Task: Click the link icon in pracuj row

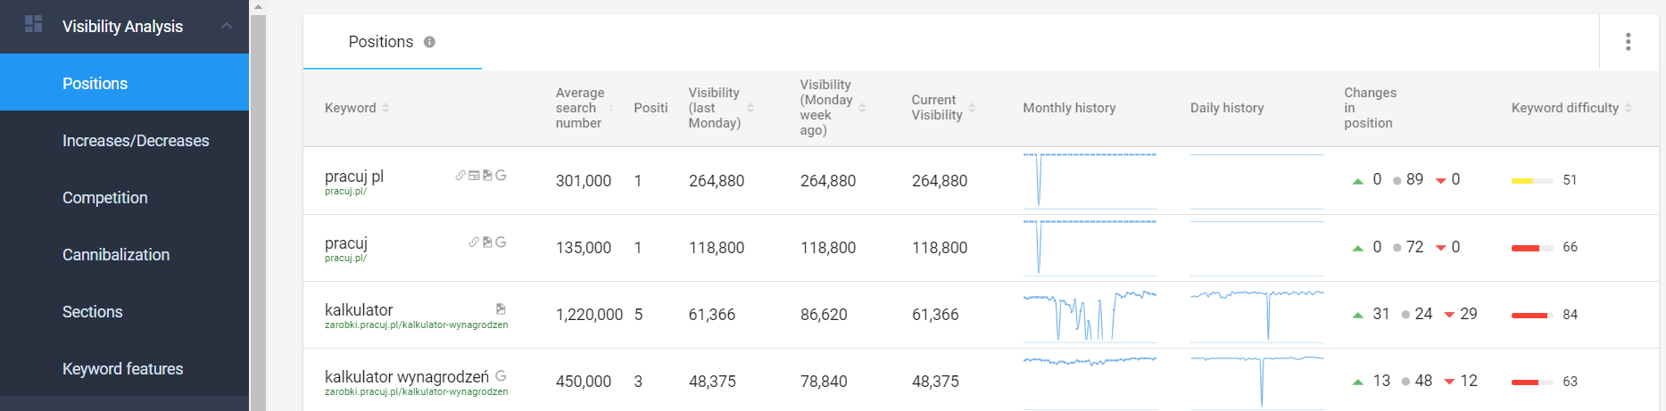Action: point(474,242)
